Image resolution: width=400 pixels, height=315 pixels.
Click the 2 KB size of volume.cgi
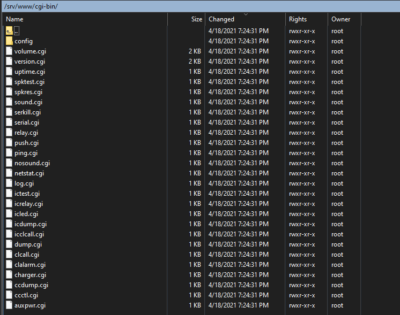point(195,51)
